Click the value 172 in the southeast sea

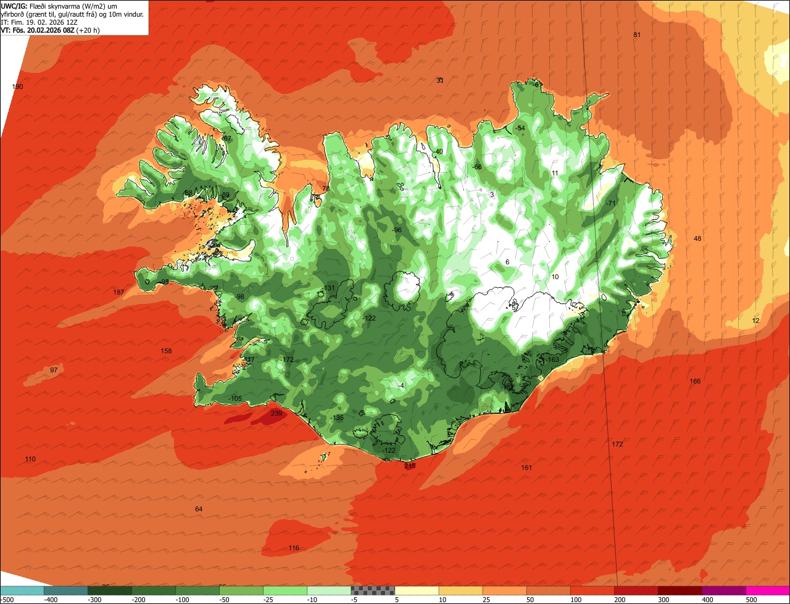617,444
